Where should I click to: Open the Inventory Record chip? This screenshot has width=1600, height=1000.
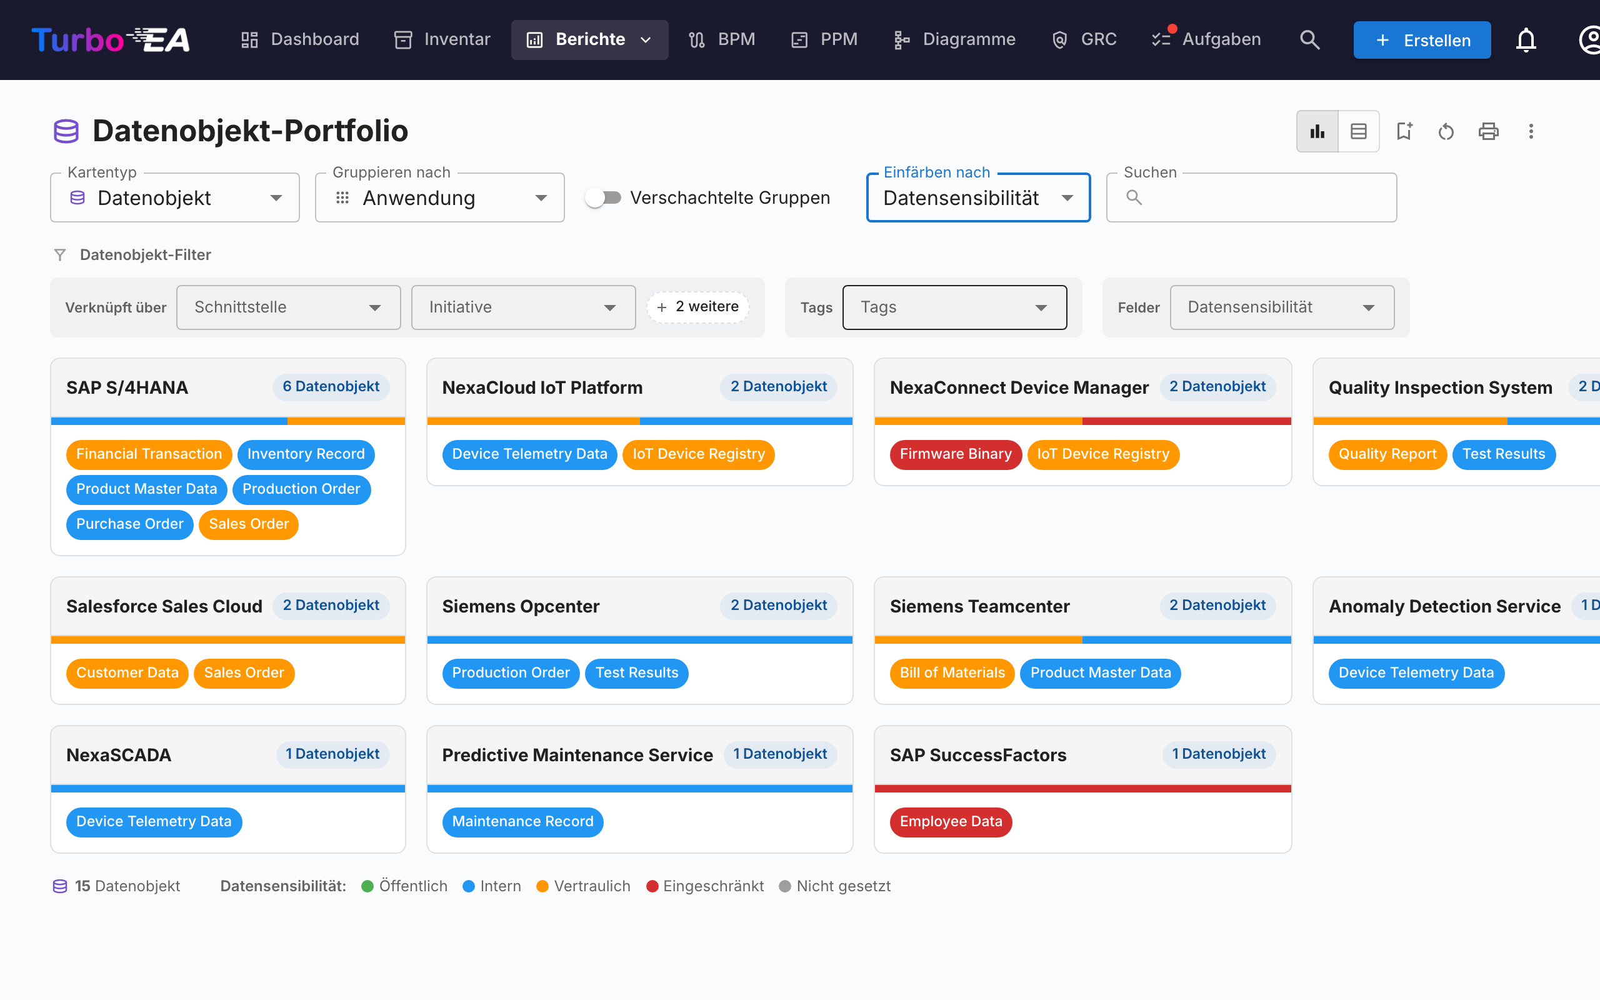pyautogui.click(x=306, y=454)
